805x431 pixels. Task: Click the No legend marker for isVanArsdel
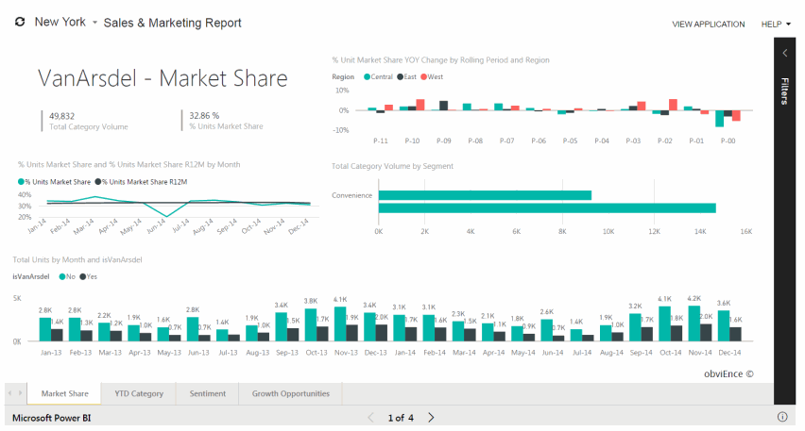click(x=62, y=276)
